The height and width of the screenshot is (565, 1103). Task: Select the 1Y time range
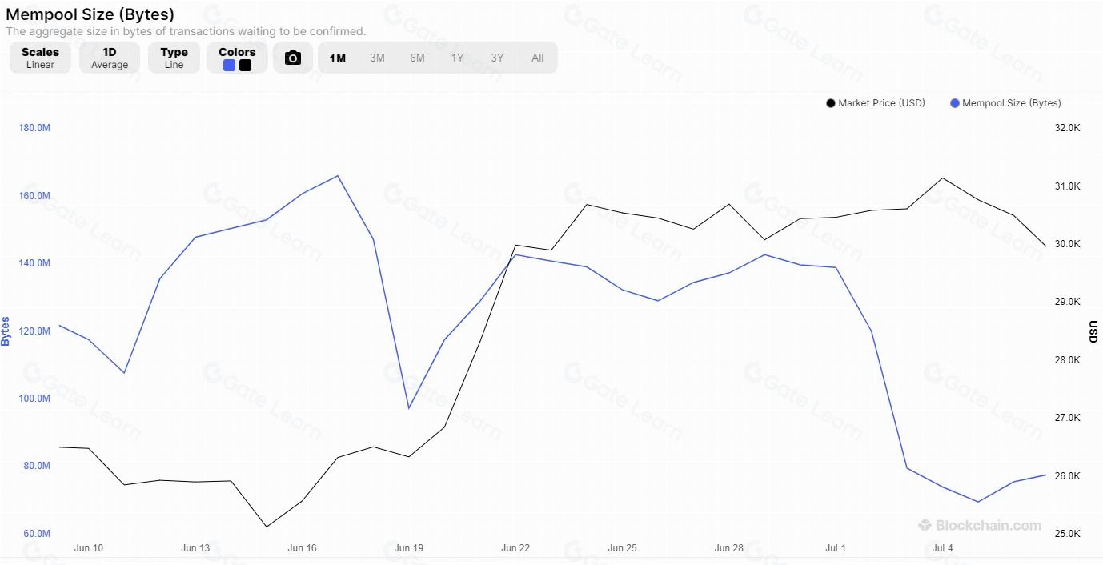pos(457,58)
